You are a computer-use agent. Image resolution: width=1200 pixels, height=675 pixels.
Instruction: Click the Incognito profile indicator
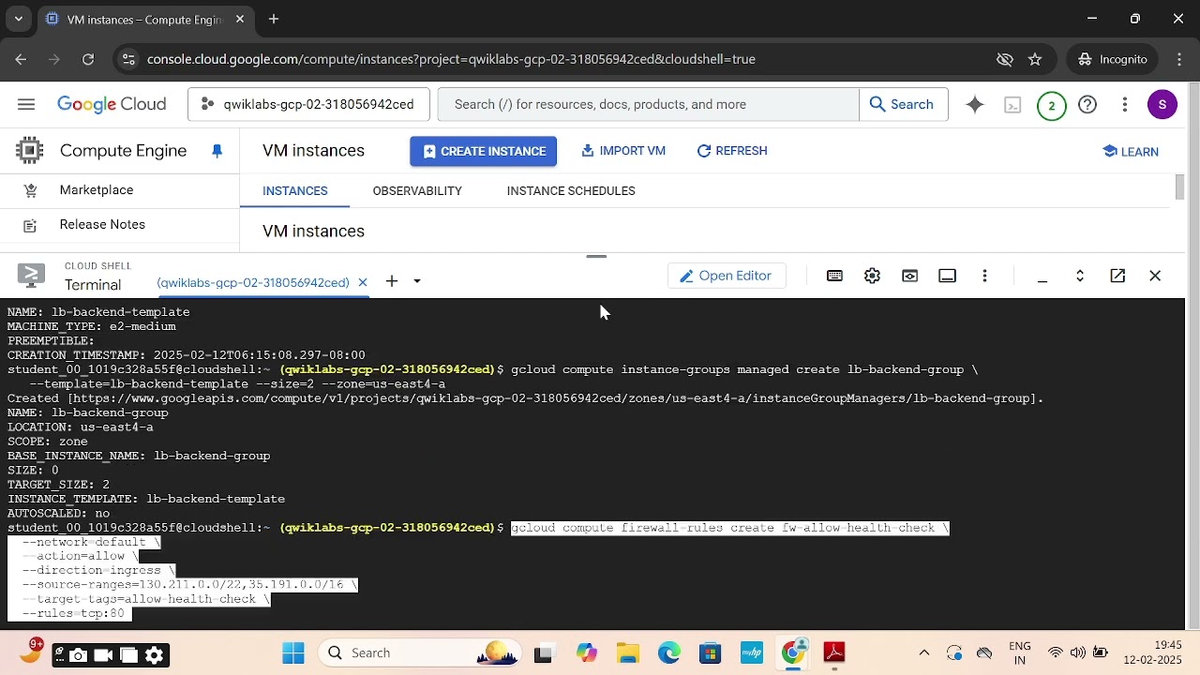(x=1113, y=59)
